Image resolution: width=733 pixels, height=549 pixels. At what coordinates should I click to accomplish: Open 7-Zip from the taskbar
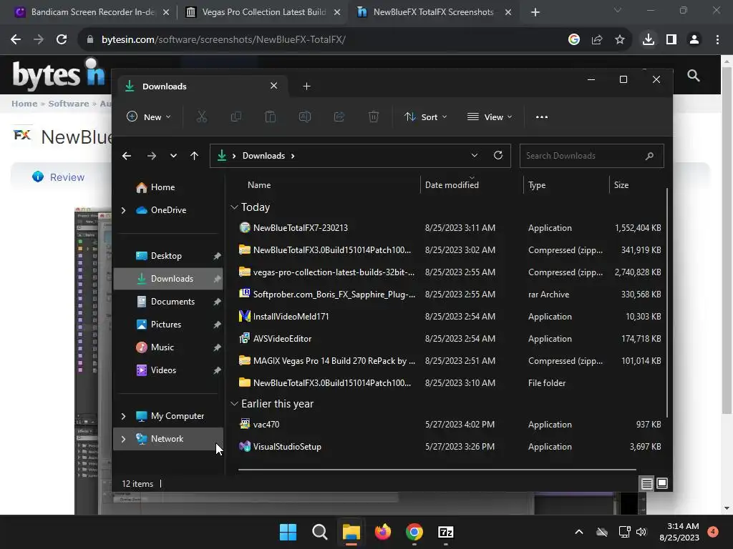(446, 532)
